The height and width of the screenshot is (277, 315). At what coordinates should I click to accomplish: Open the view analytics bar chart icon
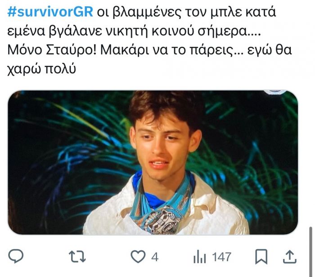pyautogui.click(x=199, y=257)
